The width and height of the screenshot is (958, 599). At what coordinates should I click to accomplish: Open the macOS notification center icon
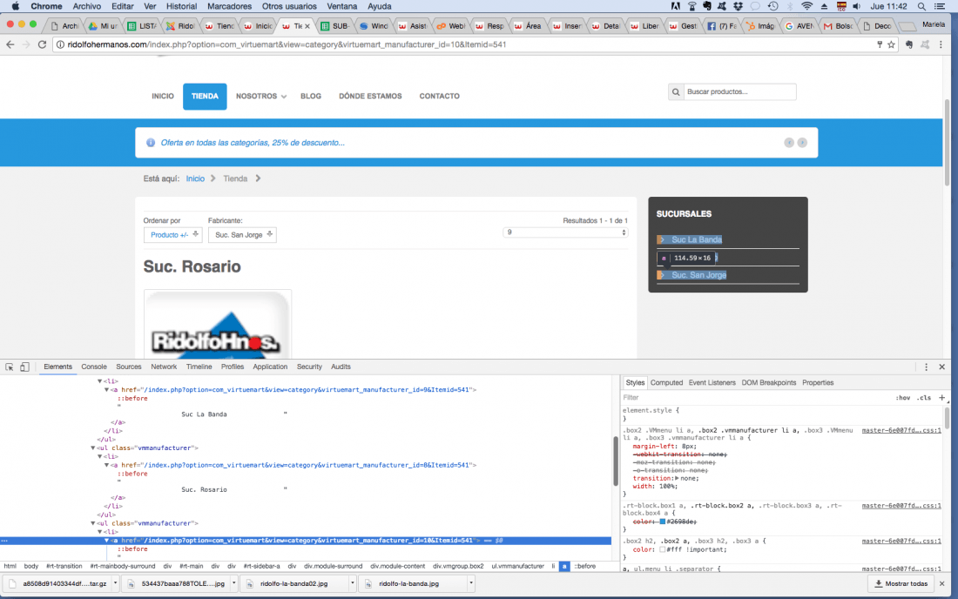(941, 7)
